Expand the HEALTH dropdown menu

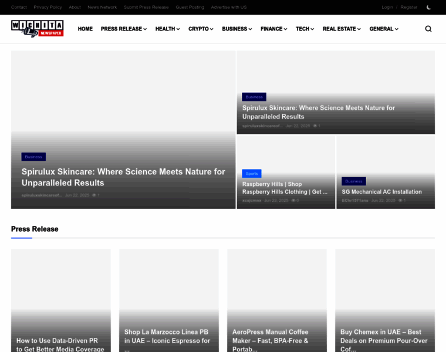coord(167,29)
